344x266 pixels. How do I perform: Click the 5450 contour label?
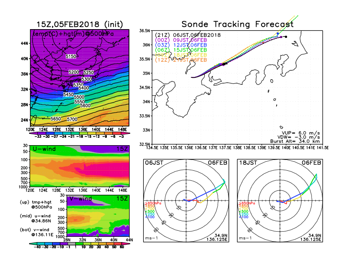(69, 95)
